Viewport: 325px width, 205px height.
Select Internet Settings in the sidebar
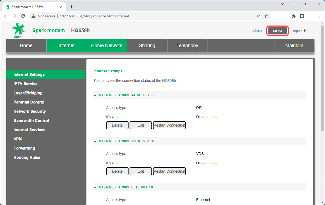[46, 74]
